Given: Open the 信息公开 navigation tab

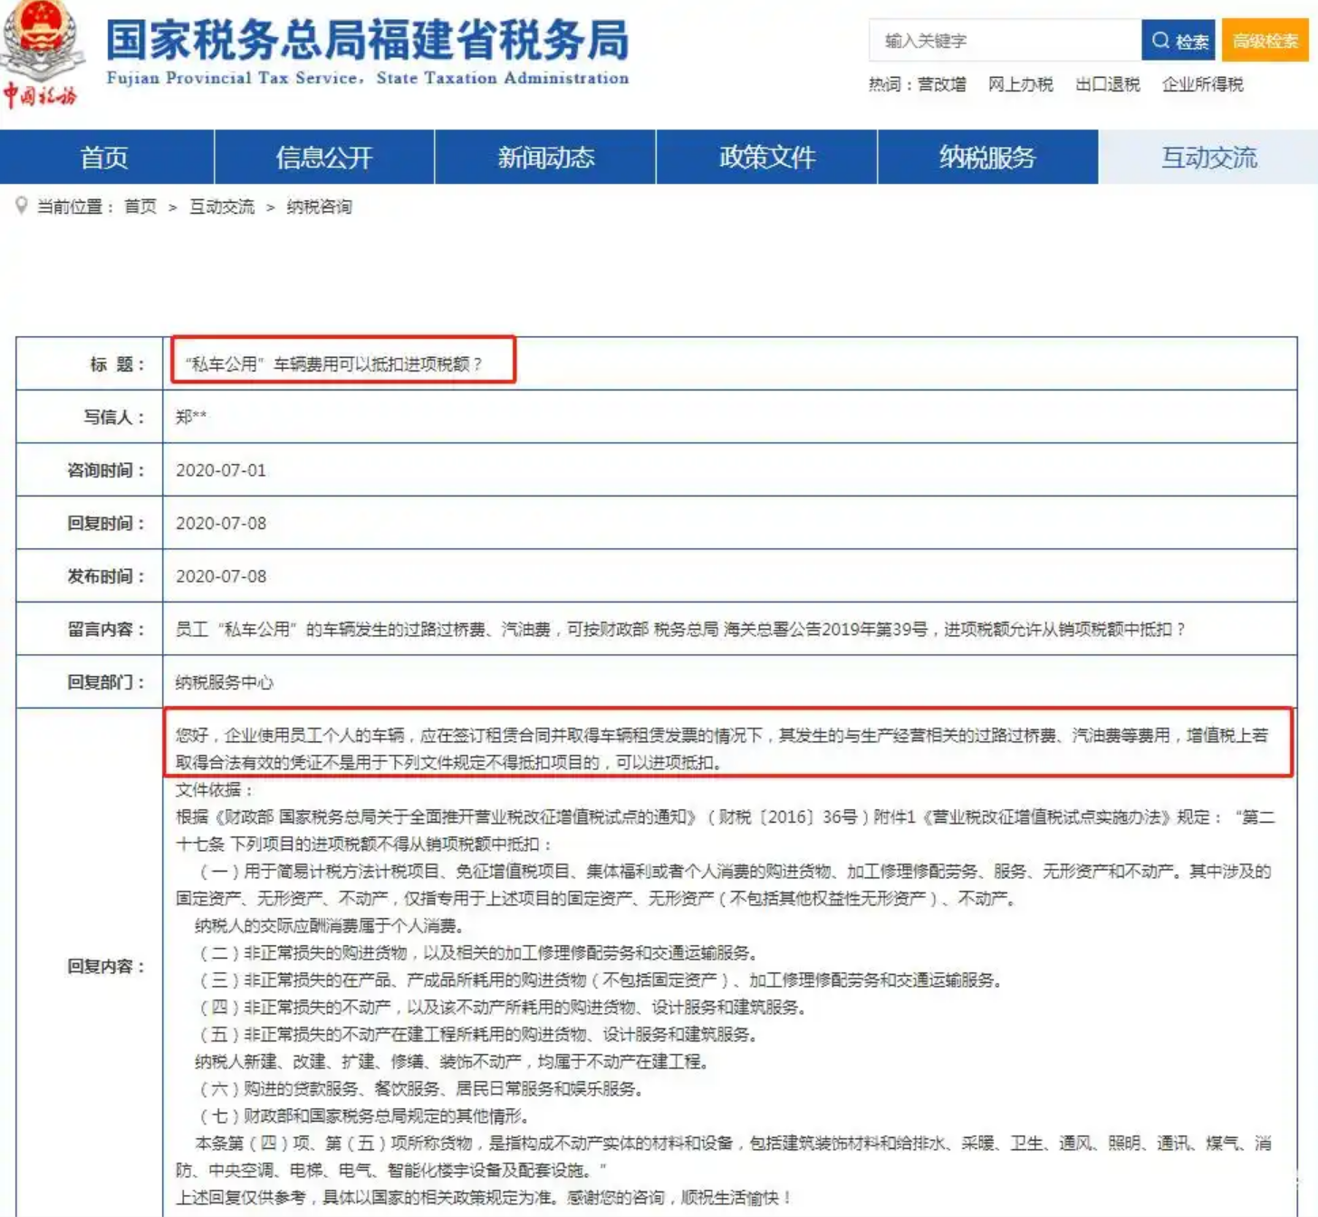Looking at the screenshot, I should pos(324,157).
